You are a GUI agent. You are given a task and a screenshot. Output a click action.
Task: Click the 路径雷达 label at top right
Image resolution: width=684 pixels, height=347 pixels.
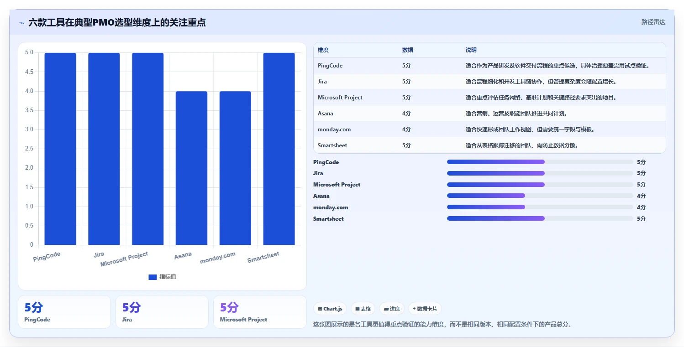(653, 22)
